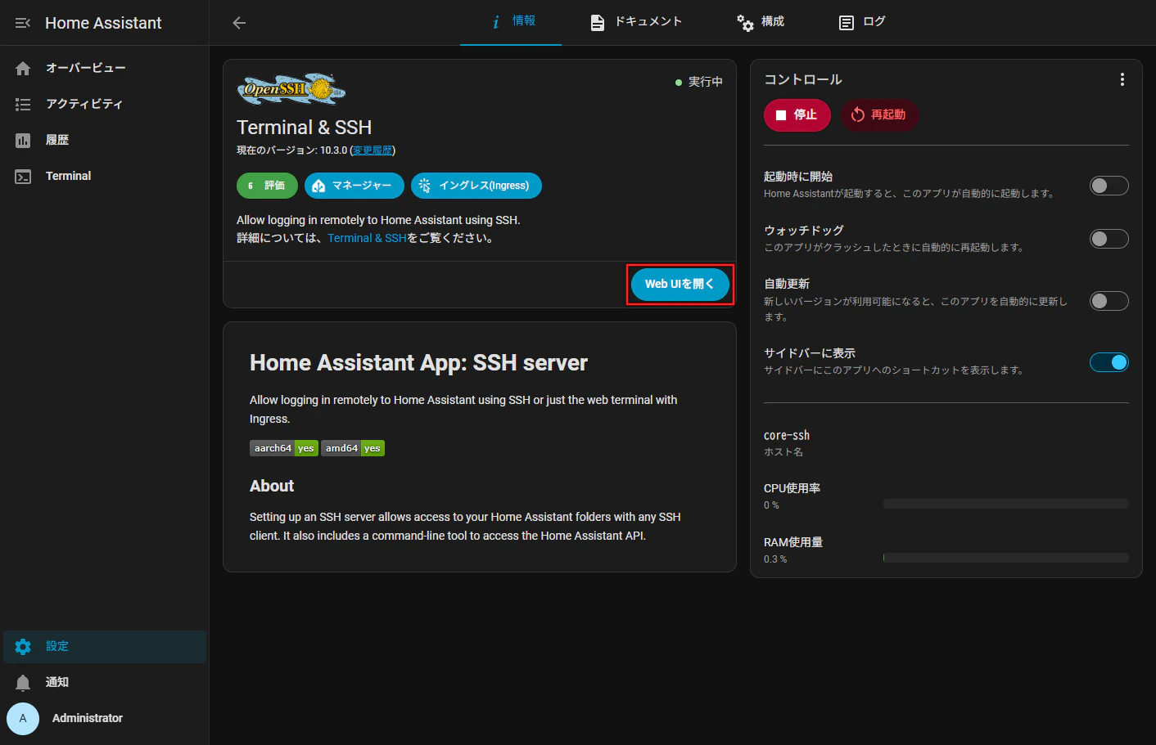Click Web UIを開く button

[x=680, y=284]
